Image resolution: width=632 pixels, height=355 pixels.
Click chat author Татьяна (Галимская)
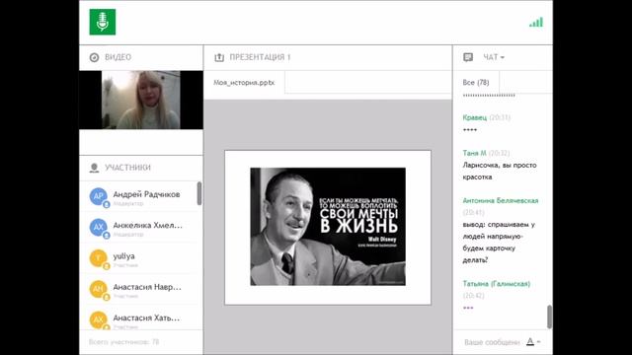click(496, 284)
